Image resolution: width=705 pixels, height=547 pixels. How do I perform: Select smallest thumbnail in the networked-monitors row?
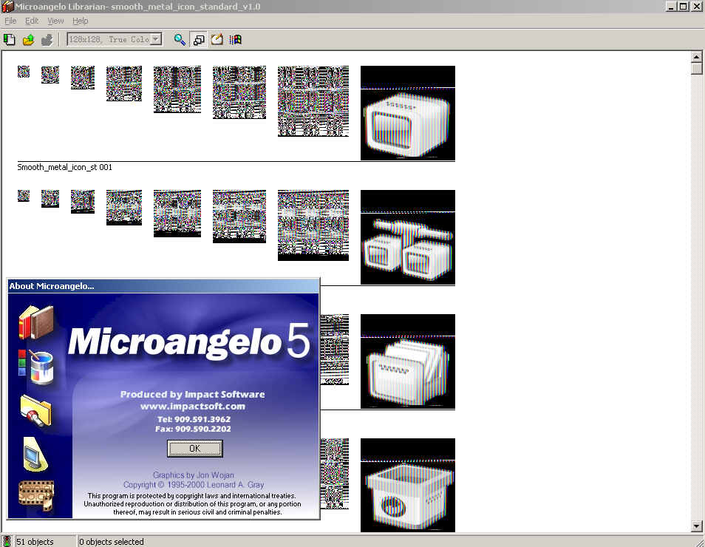[x=24, y=196]
